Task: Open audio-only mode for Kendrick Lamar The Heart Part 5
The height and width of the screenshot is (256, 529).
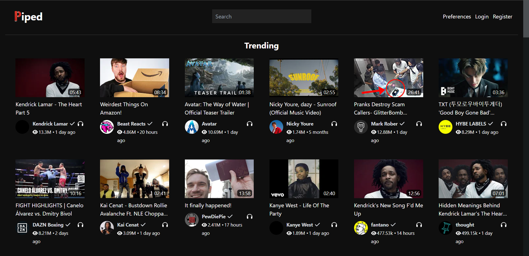Action: coord(80,124)
